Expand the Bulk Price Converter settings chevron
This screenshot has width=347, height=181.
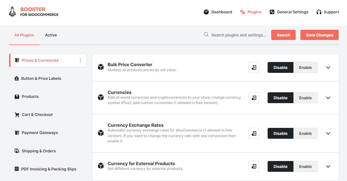[328, 67]
